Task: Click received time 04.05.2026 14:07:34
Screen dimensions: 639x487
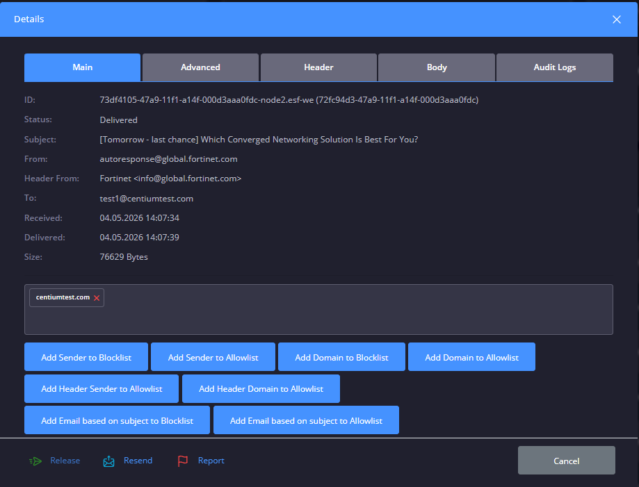Action: point(139,218)
